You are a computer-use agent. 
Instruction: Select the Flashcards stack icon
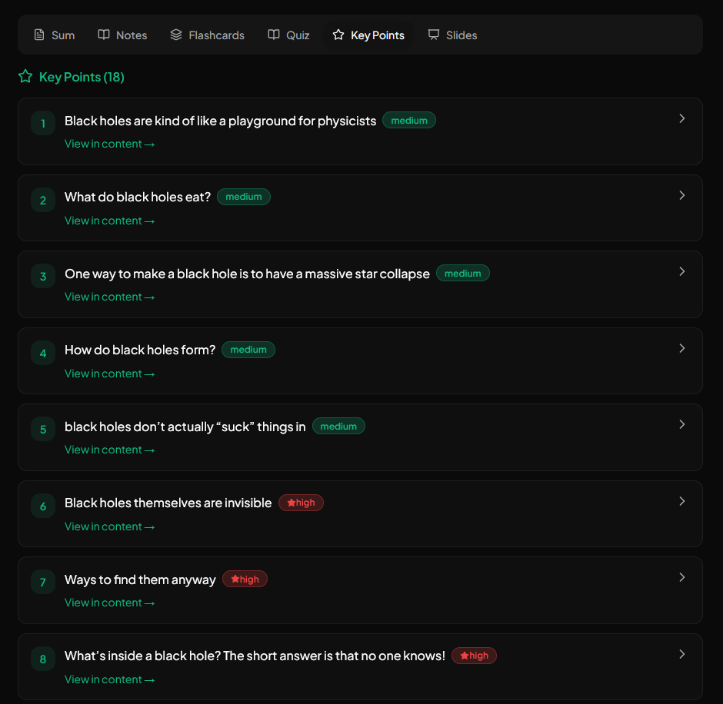click(x=175, y=35)
